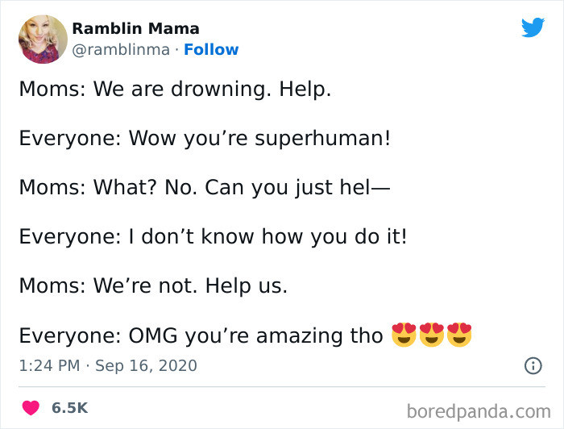Click the Twitter bird logo
The height and width of the screenshot is (429, 564).
[533, 28]
